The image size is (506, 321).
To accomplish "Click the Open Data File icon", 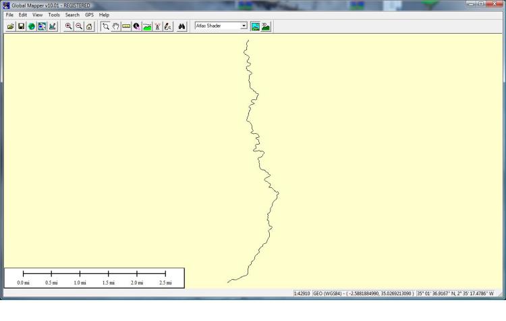I will [x=11, y=26].
